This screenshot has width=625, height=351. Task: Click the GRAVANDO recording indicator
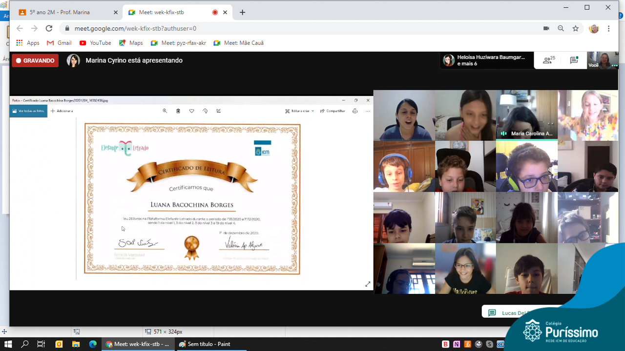click(x=35, y=60)
